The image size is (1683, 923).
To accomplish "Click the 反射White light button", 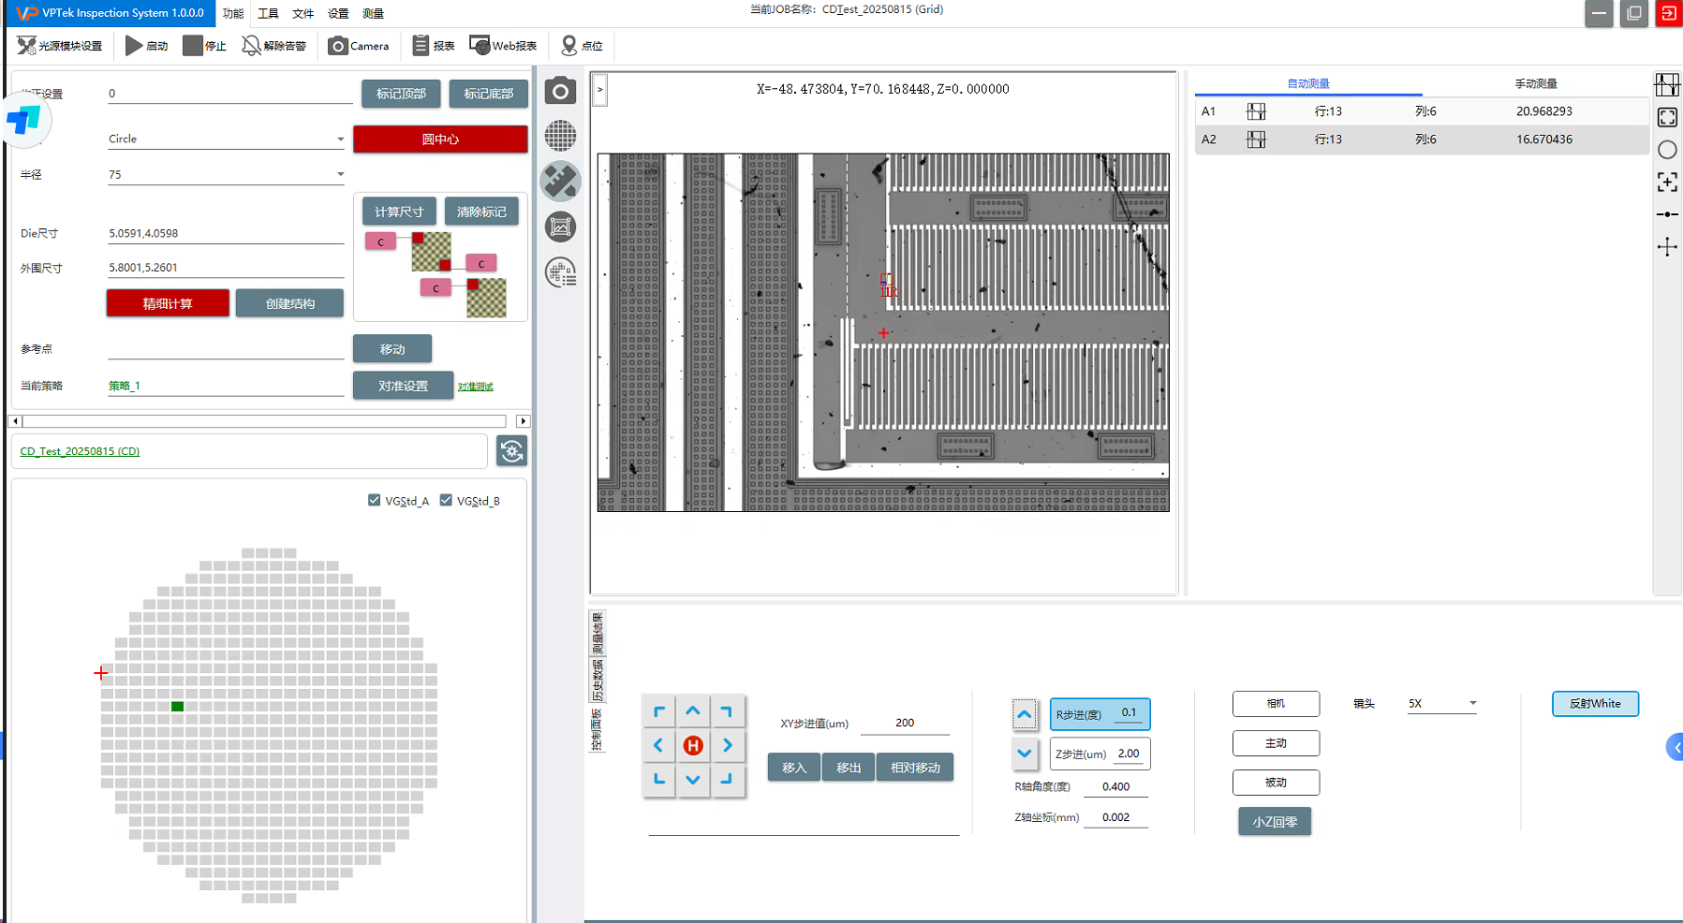I will pos(1594,704).
